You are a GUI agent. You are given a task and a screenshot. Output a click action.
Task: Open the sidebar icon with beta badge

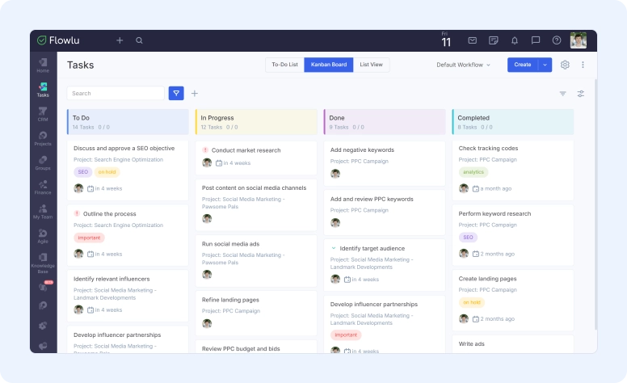point(43,286)
